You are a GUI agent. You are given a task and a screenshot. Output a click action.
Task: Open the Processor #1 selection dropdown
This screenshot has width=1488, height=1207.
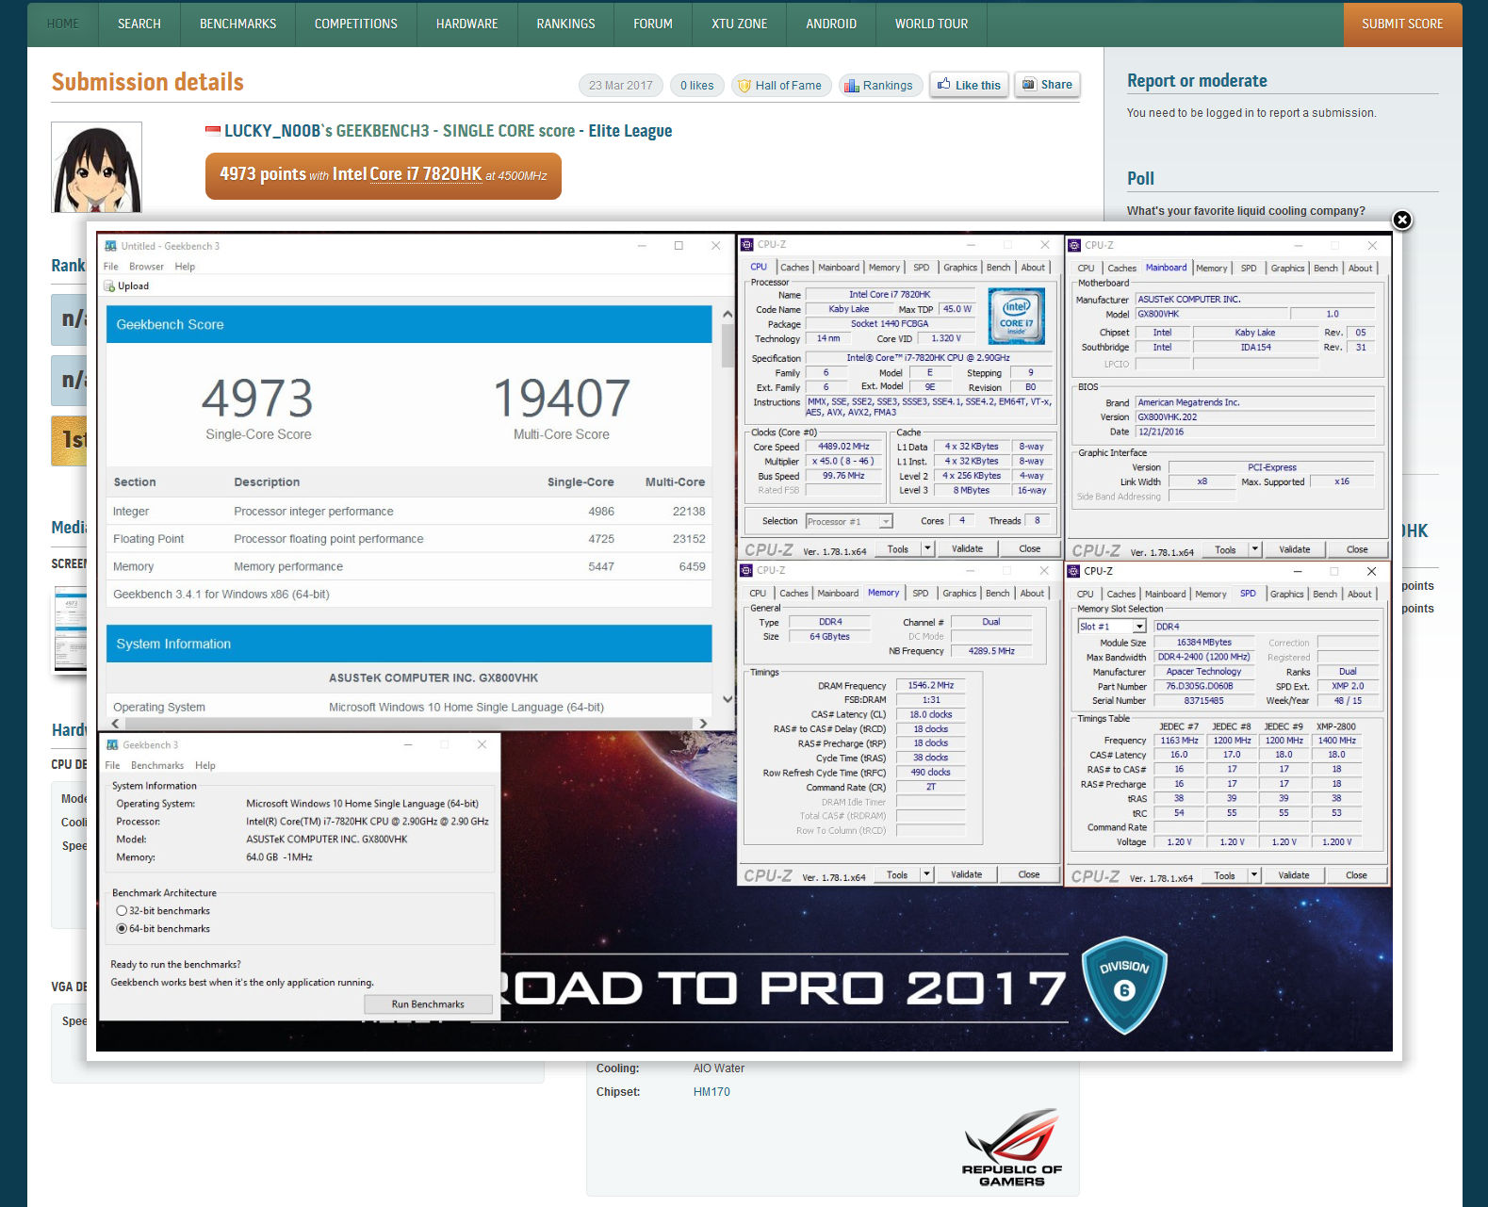tap(886, 522)
